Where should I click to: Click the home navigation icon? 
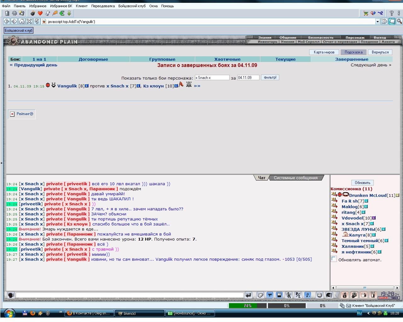[x=22, y=21]
